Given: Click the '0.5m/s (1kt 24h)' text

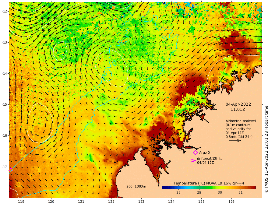Looking at the screenshot, I should 239,137.
